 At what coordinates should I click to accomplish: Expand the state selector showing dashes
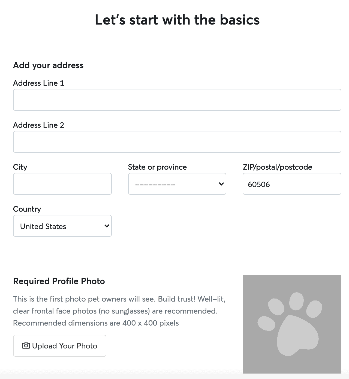177,184
